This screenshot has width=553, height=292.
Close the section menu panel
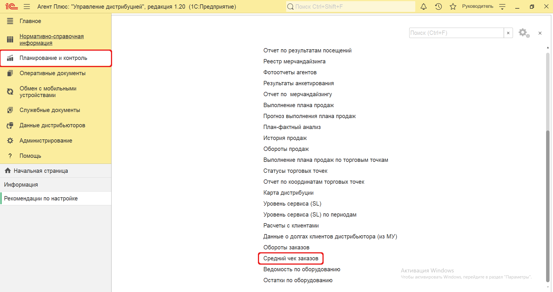click(x=540, y=33)
